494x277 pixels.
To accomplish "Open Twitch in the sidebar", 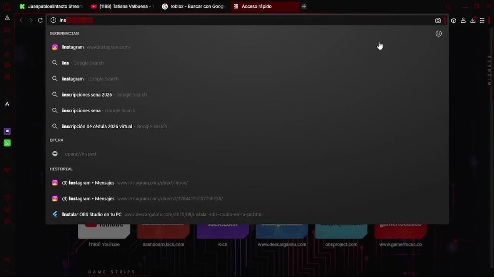I will click(x=7, y=131).
